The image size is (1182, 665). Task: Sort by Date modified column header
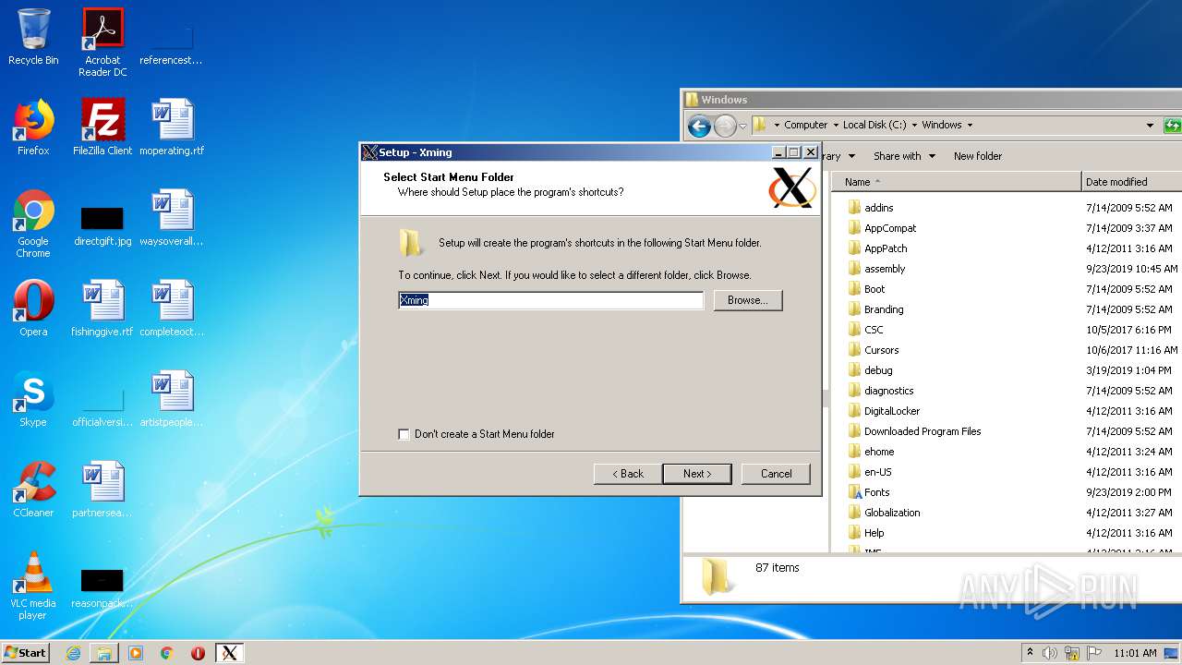(x=1131, y=182)
